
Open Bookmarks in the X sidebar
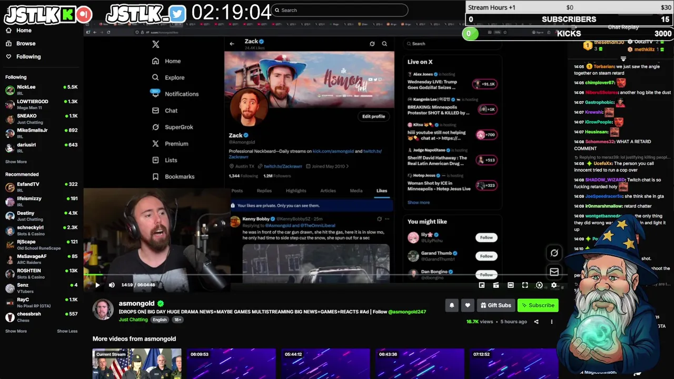173,177
